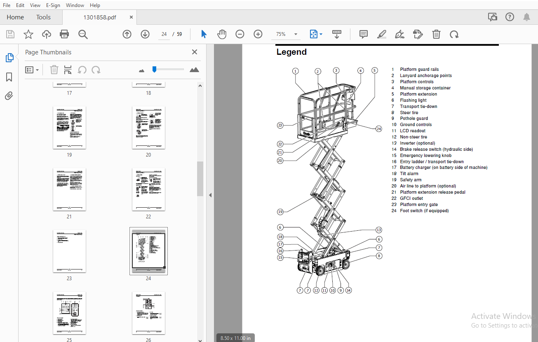Open the Edit menu
Image resolution: width=538 pixels, height=342 pixels.
(20, 5)
